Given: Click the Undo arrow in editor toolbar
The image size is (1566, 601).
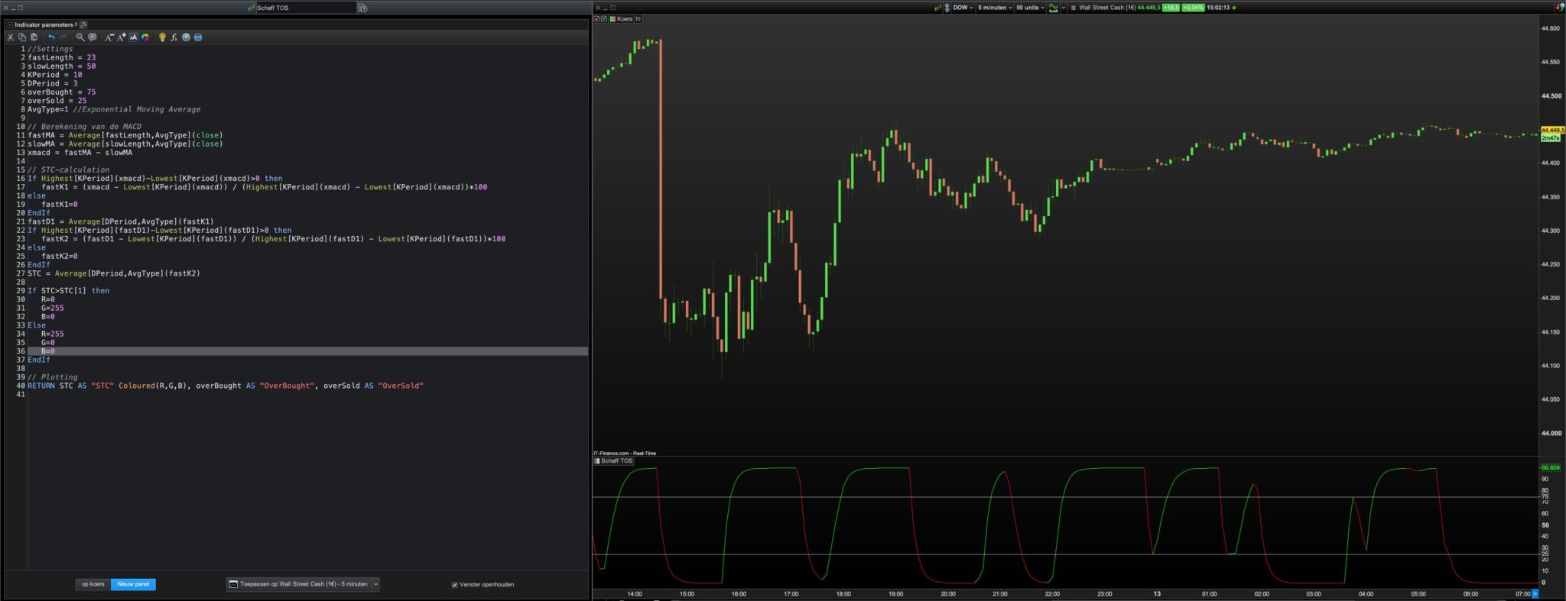Looking at the screenshot, I should click(x=51, y=37).
